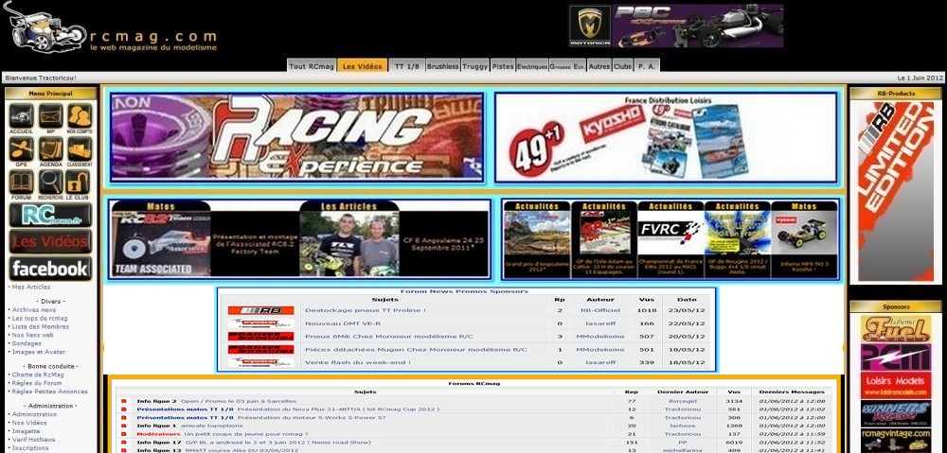Image resolution: width=947 pixels, height=453 pixels.
Task: Select the Brushless tab
Action: click(x=443, y=66)
